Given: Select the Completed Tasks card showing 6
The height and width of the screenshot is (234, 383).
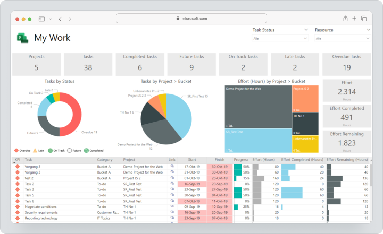Looking at the screenshot, I should coord(140,64).
